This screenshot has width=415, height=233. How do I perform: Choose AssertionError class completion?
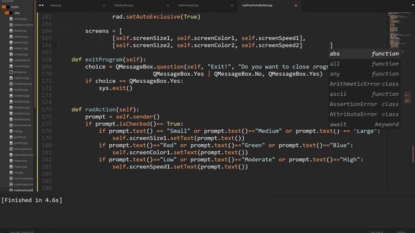click(364, 104)
